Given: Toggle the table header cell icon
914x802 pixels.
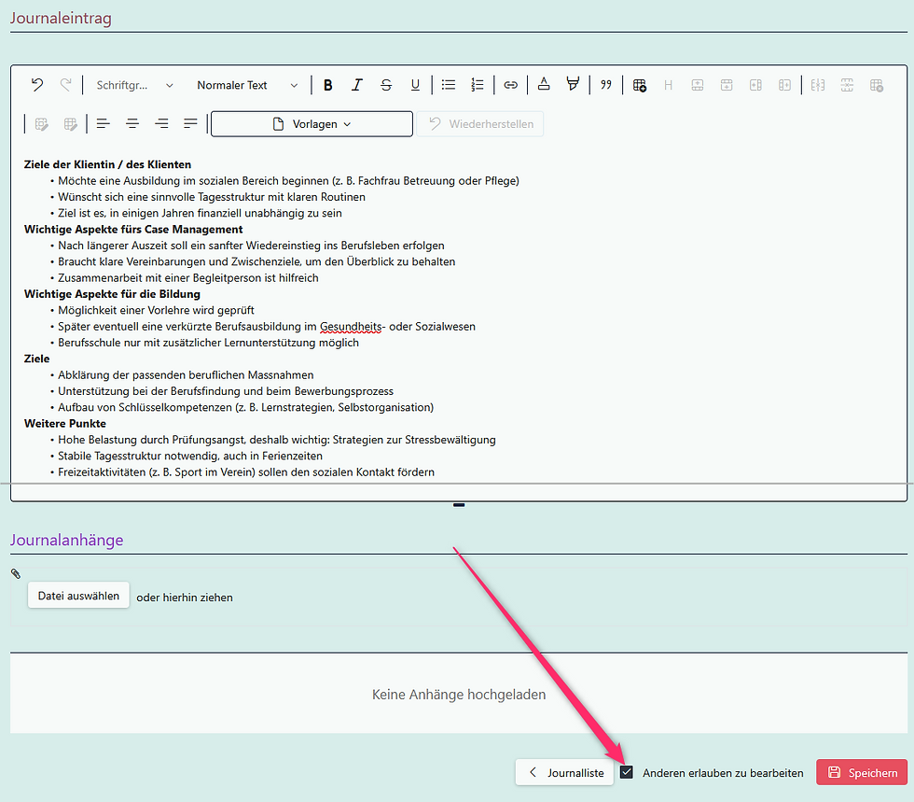Looking at the screenshot, I should coord(668,85).
